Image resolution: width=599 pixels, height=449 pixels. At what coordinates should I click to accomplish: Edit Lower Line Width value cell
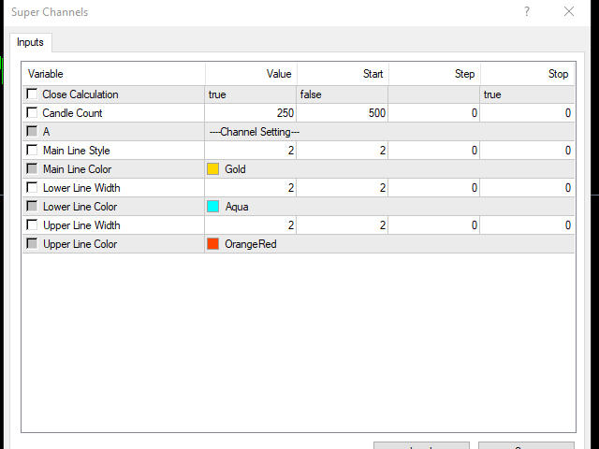(x=251, y=188)
